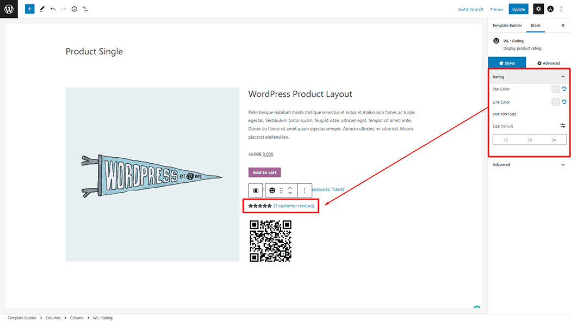
Task: Click the Update button
Action: [x=518, y=9]
